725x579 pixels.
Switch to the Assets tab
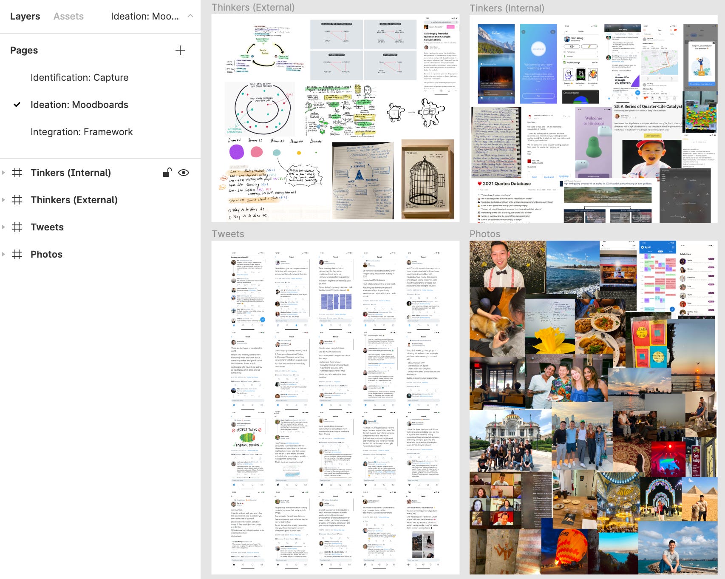[x=68, y=17]
